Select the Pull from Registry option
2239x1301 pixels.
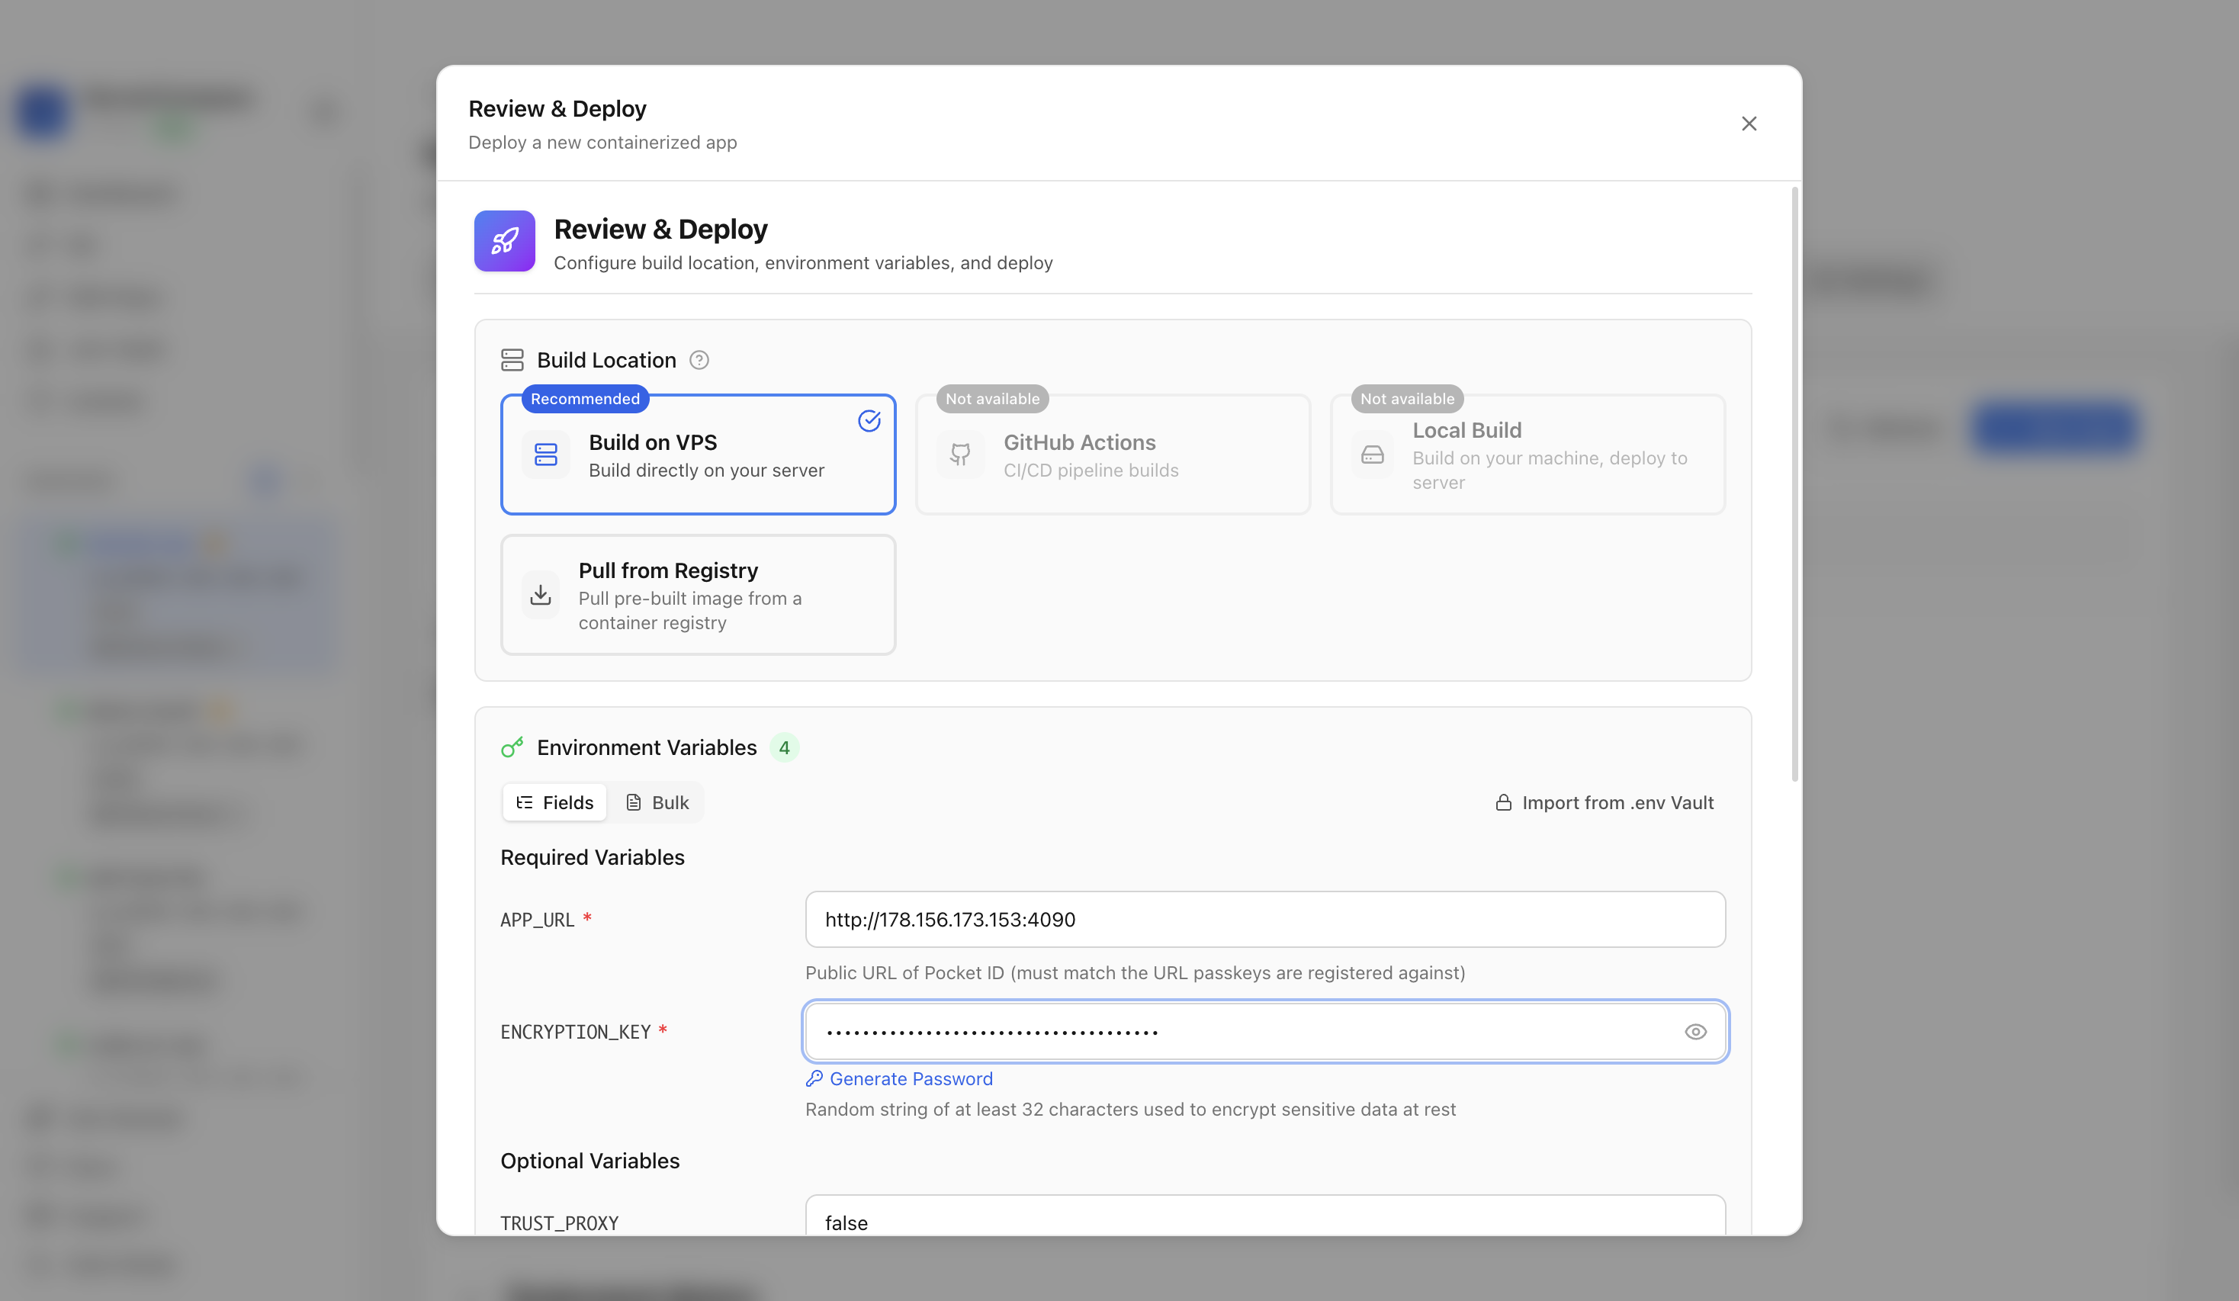pyautogui.click(x=699, y=595)
